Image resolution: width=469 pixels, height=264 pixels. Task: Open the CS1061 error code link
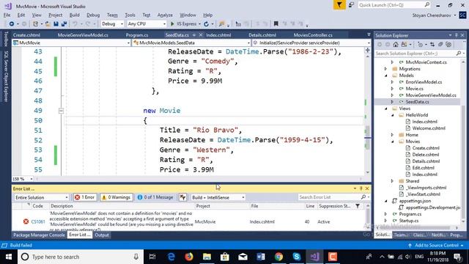tap(38, 221)
